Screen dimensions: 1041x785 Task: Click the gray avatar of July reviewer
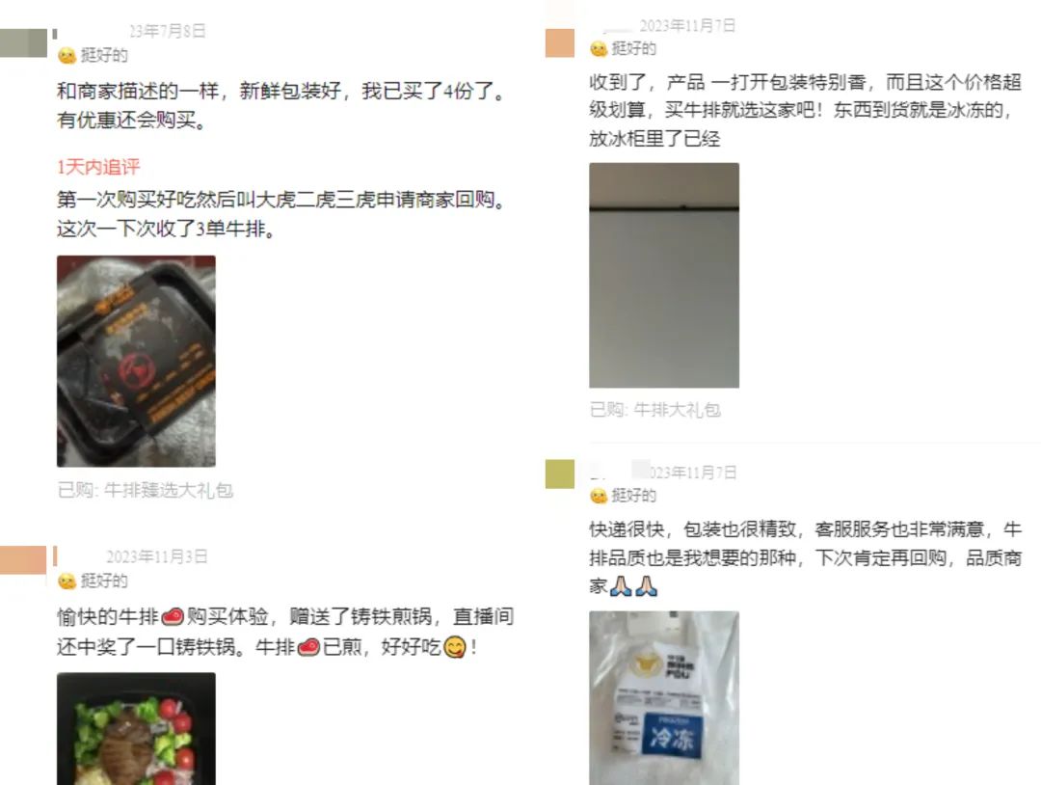tap(24, 43)
